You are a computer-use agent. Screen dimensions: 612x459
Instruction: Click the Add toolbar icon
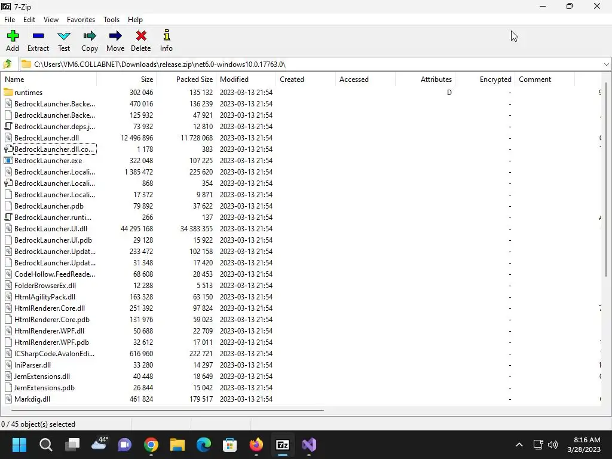[x=13, y=36]
